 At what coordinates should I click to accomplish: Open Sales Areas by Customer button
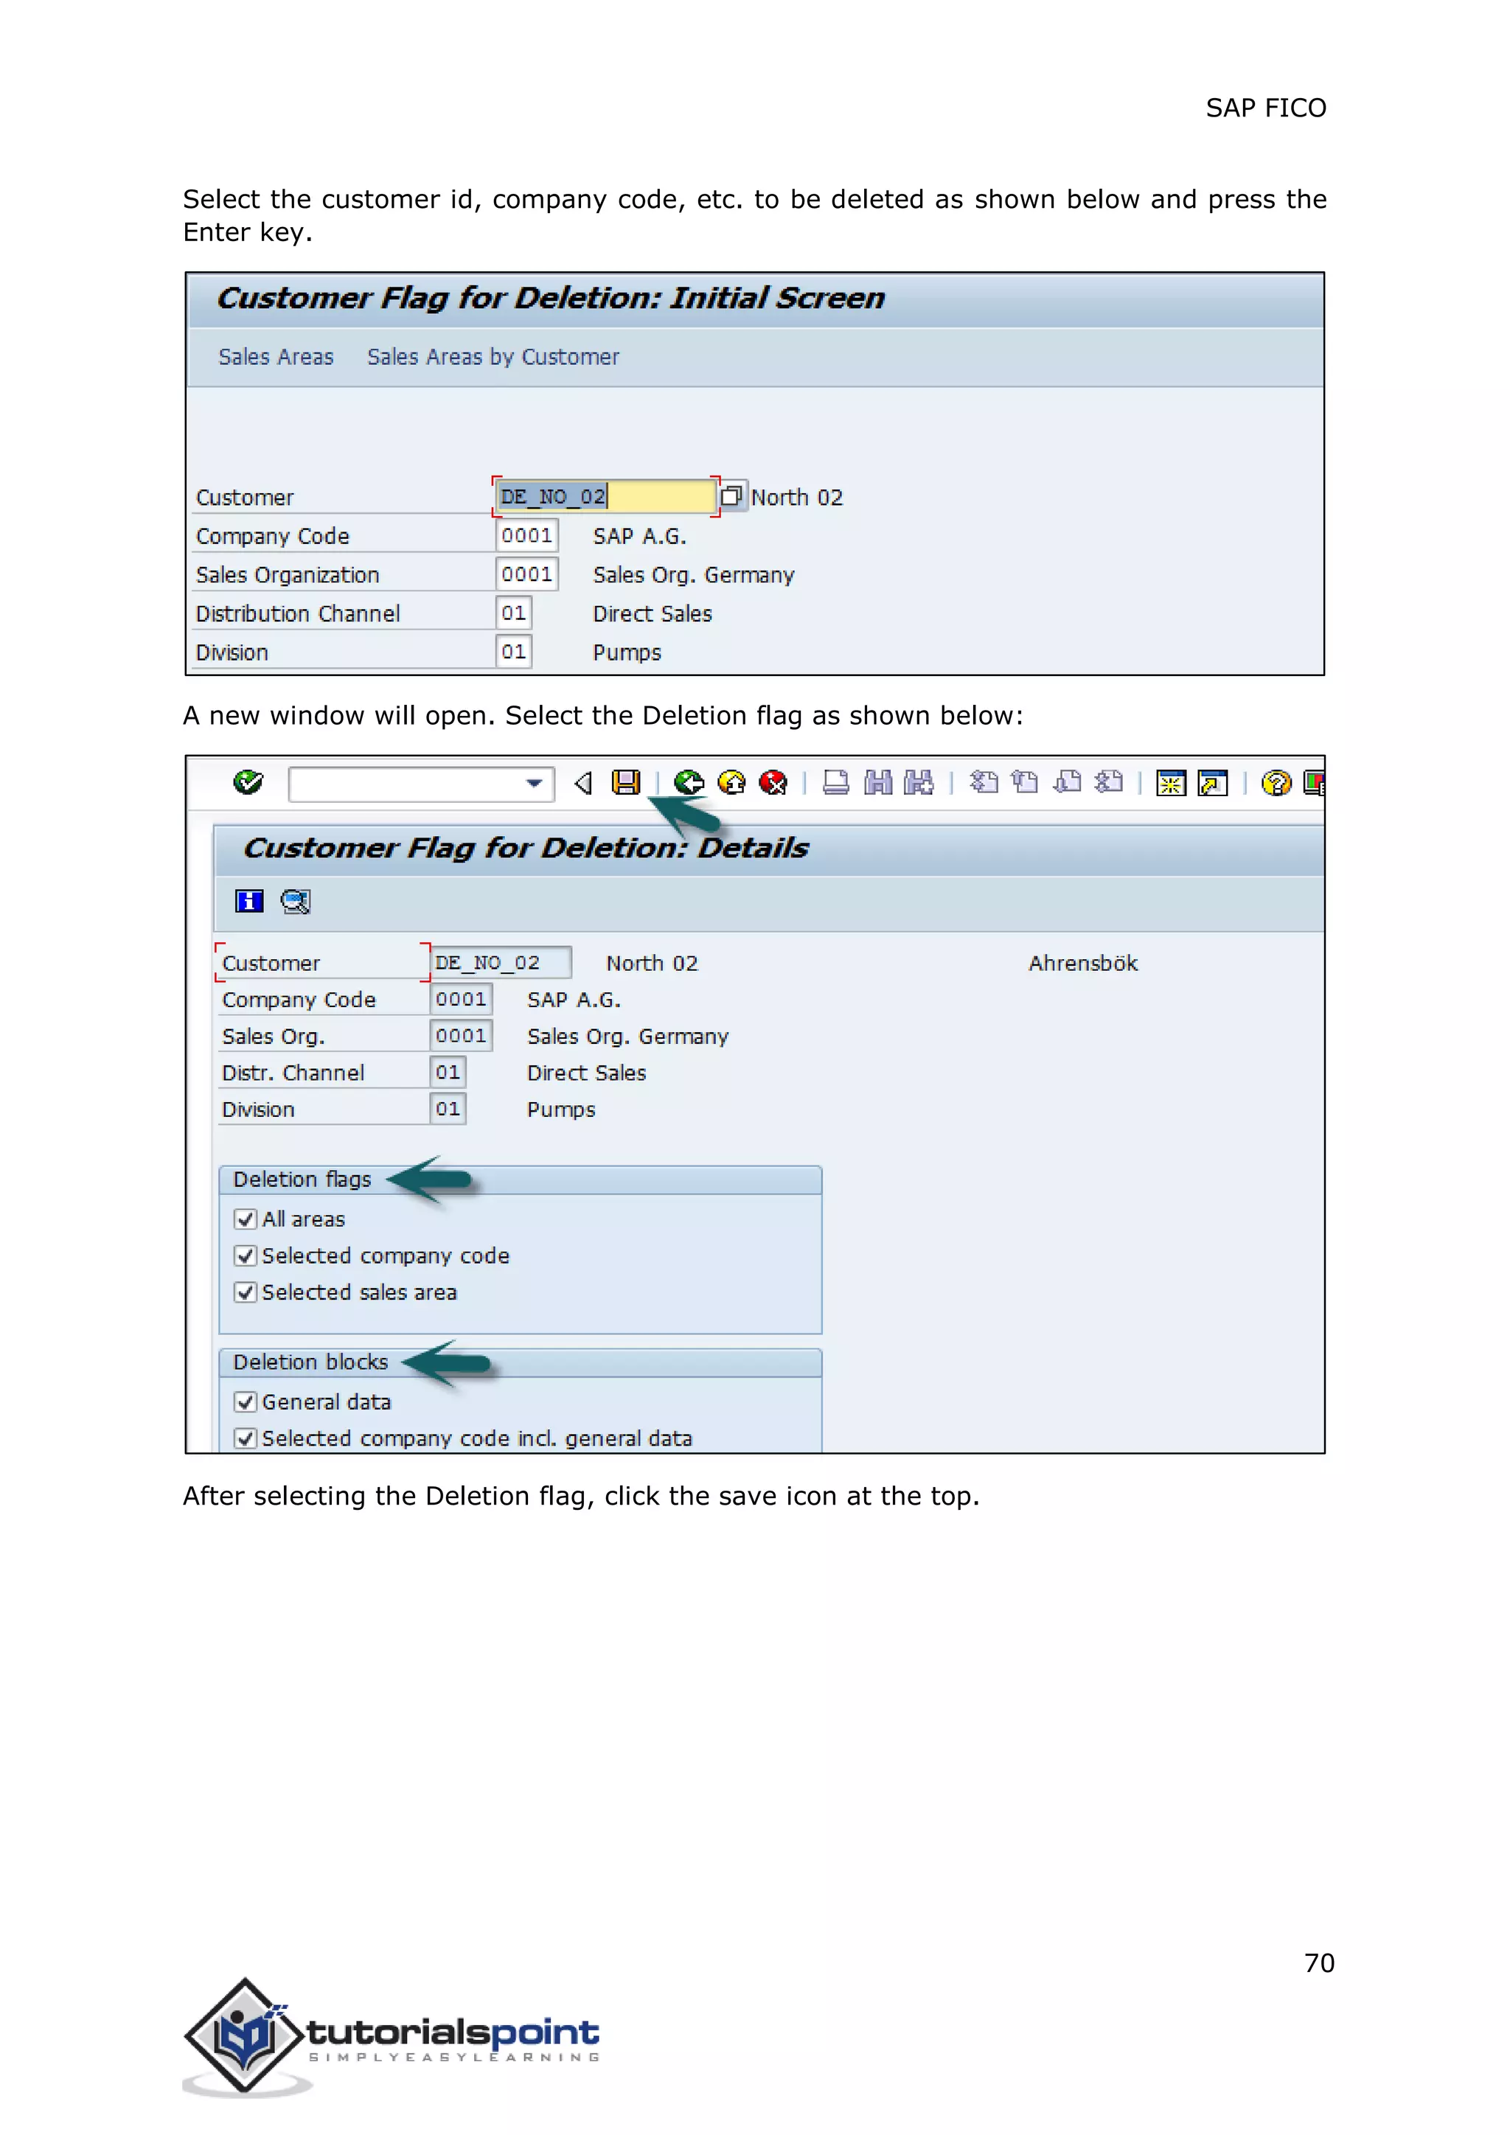pyautogui.click(x=493, y=357)
